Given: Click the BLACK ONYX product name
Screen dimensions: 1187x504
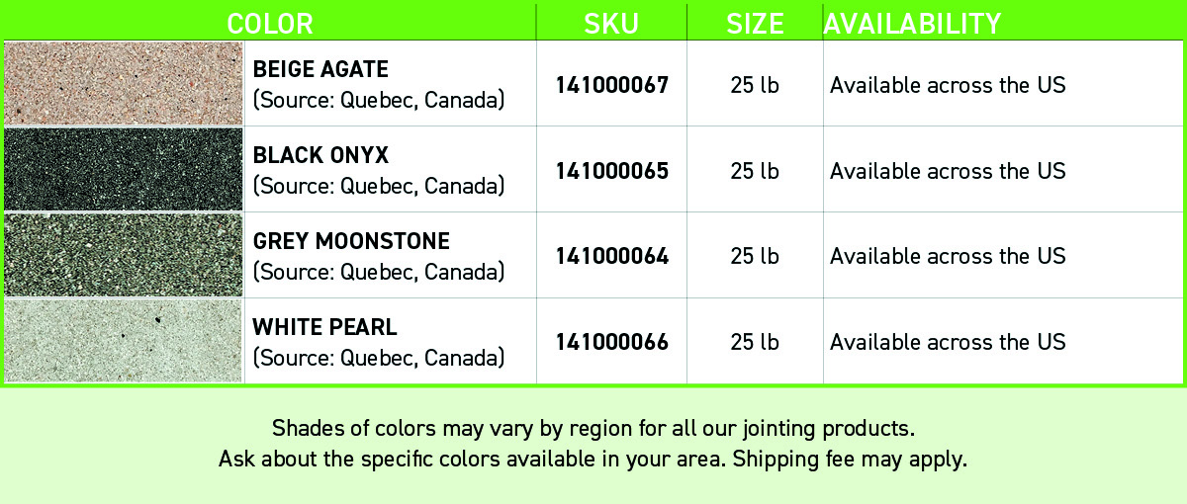Looking at the screenshot, I should [320, 155].
